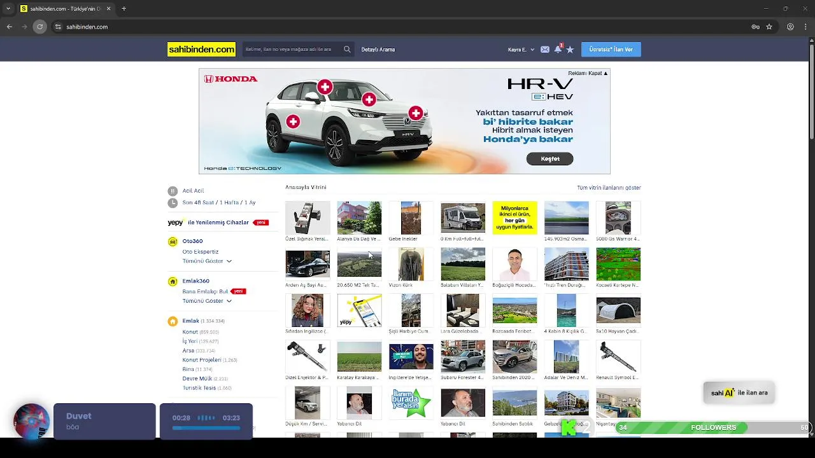Open Subaru Forester listing thumbnail
The image size is (815, 458).
[463, 356]
